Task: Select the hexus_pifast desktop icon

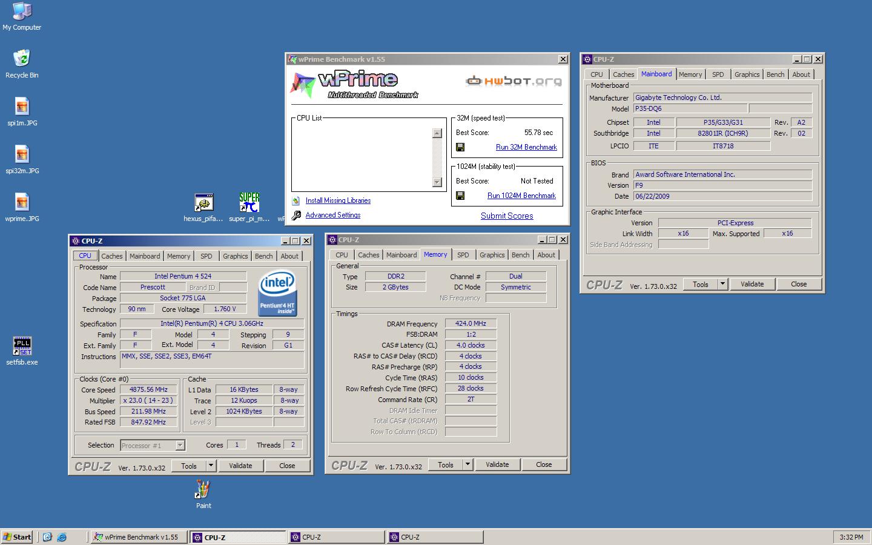Action: point(203,203)
